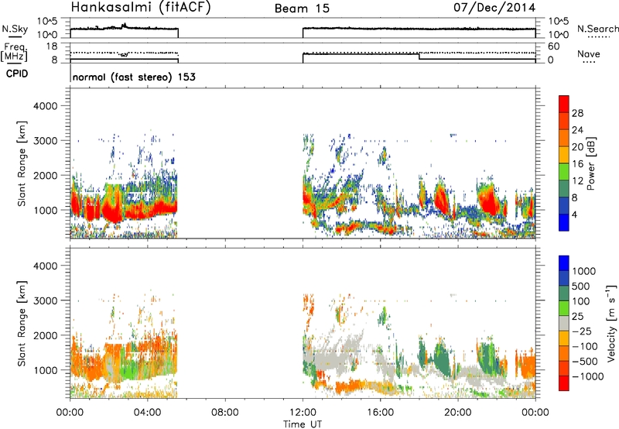
Task: Click the 4 tick on power colorbar
Action: 574,214
